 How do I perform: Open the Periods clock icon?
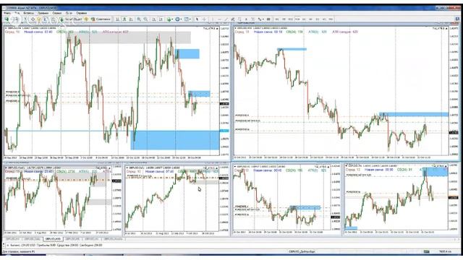click(x=177, y=19)
